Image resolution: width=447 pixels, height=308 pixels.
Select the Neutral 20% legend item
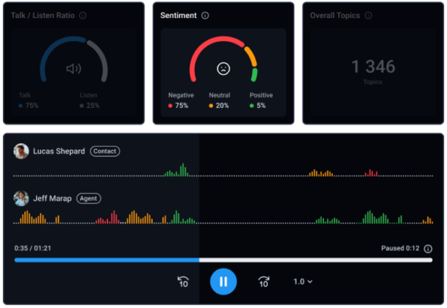[220, 101]
